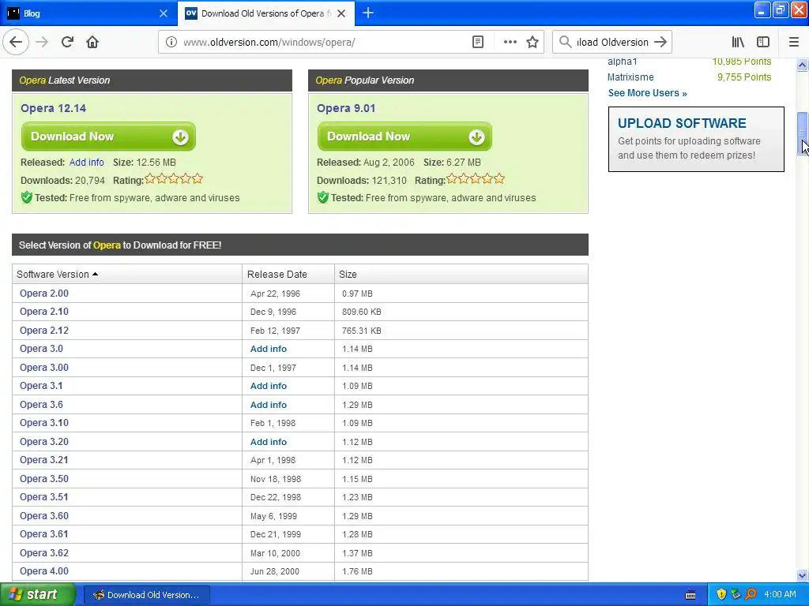Open the Matrixisme user link
This screenshot has height=606, width=809.
pos(630,77)
